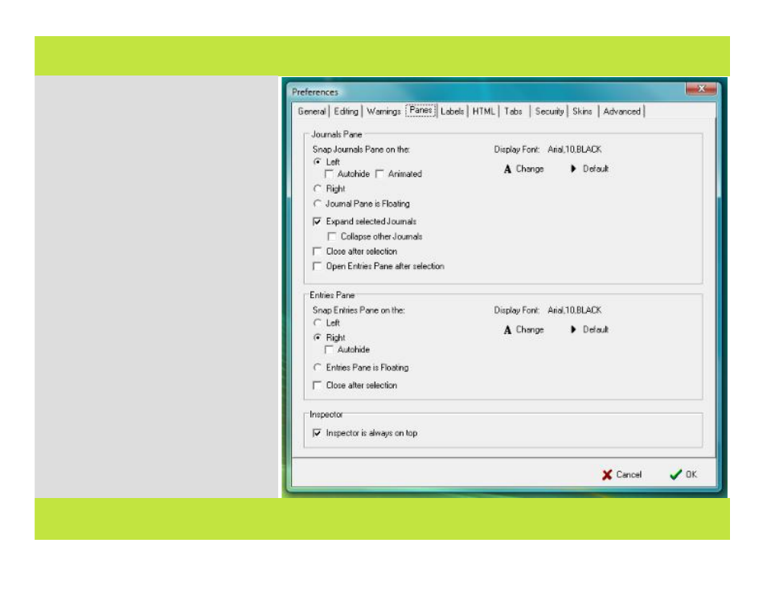Enable Open Entries Pane after selection
The image size is (767, 592).
[x=318, y=266]
